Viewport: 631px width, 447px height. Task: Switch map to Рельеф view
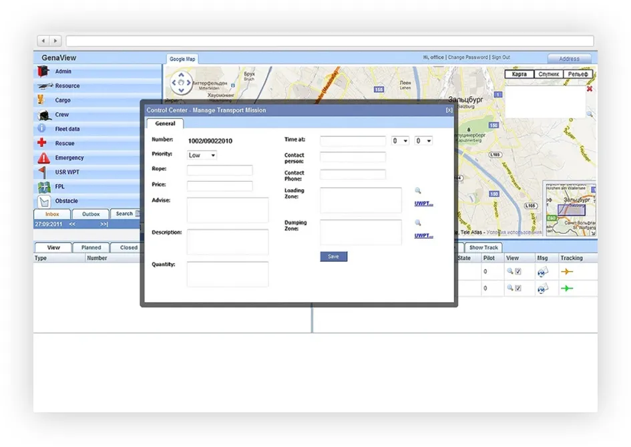(x=578, y=74)
